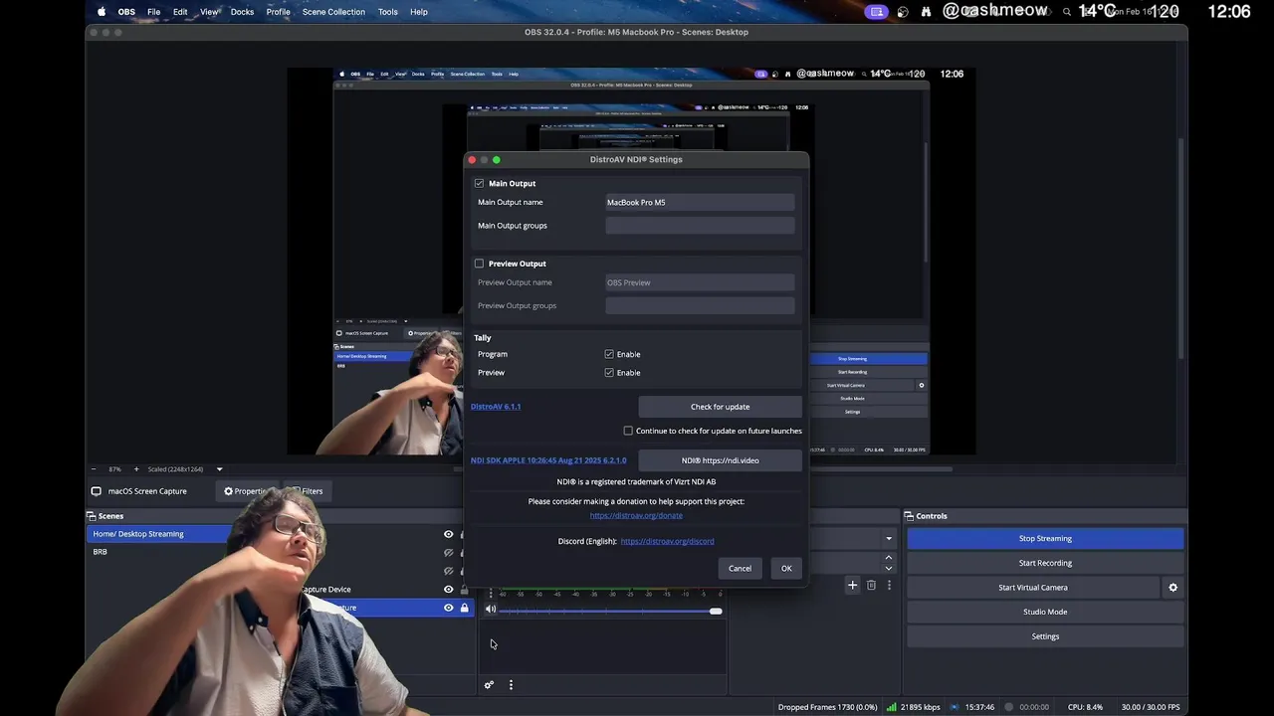The height and width of the screenshot is (716, 1274).
Task: Click the purple screen sharing menu bar icon
Action: [x=877, y=12]
